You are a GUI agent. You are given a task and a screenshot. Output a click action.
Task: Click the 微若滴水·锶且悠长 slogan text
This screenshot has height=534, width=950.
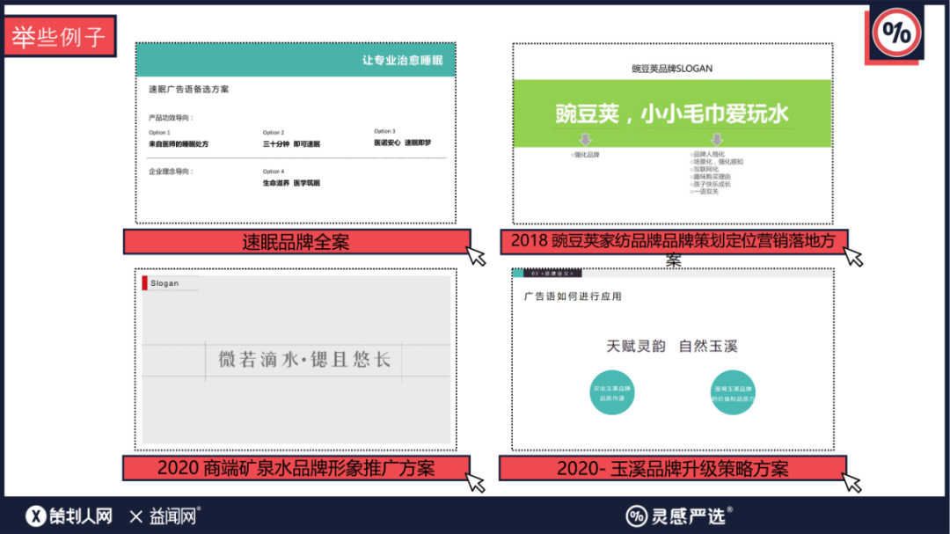click(304, 360)
